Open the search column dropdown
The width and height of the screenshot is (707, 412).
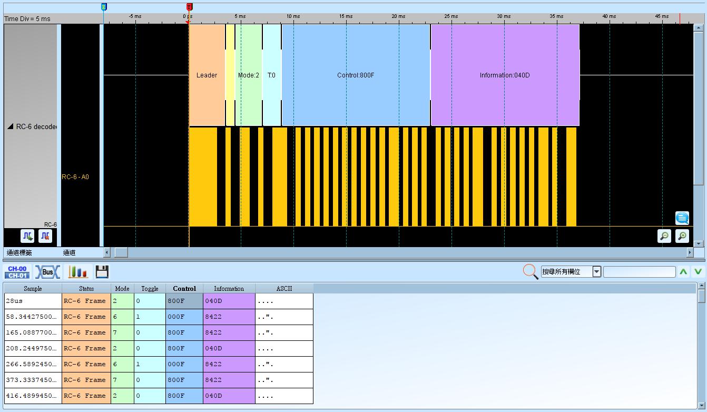tap(597, 272)
